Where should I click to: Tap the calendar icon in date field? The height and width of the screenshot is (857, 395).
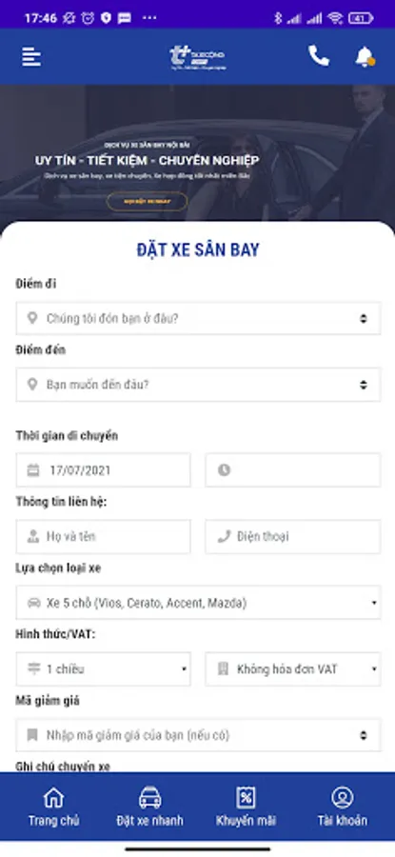click(33, 470)
